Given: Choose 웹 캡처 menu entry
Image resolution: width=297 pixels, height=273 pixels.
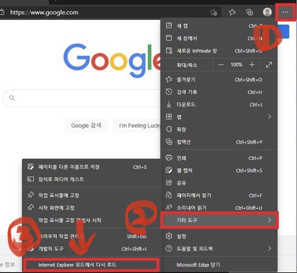Looking at the screenshot, I should pos(219,170).
